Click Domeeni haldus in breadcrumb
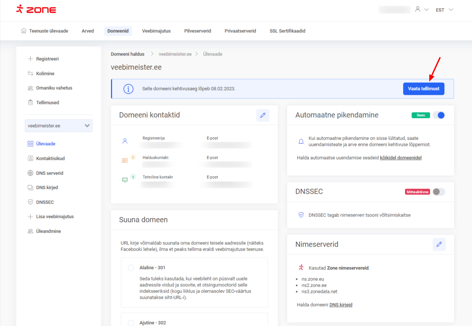The height and width of the screenshot is (326, 472). 127,54
